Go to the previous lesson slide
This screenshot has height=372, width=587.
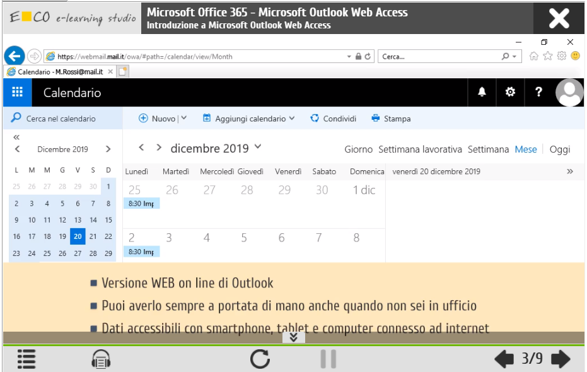504,359
